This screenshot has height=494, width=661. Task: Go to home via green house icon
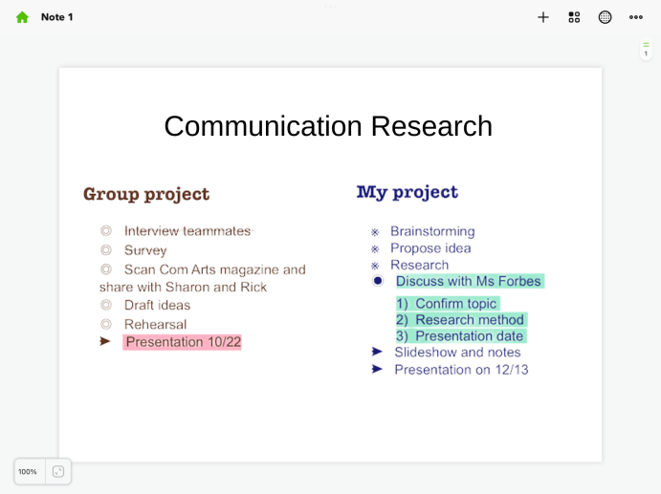pos(22,17)
